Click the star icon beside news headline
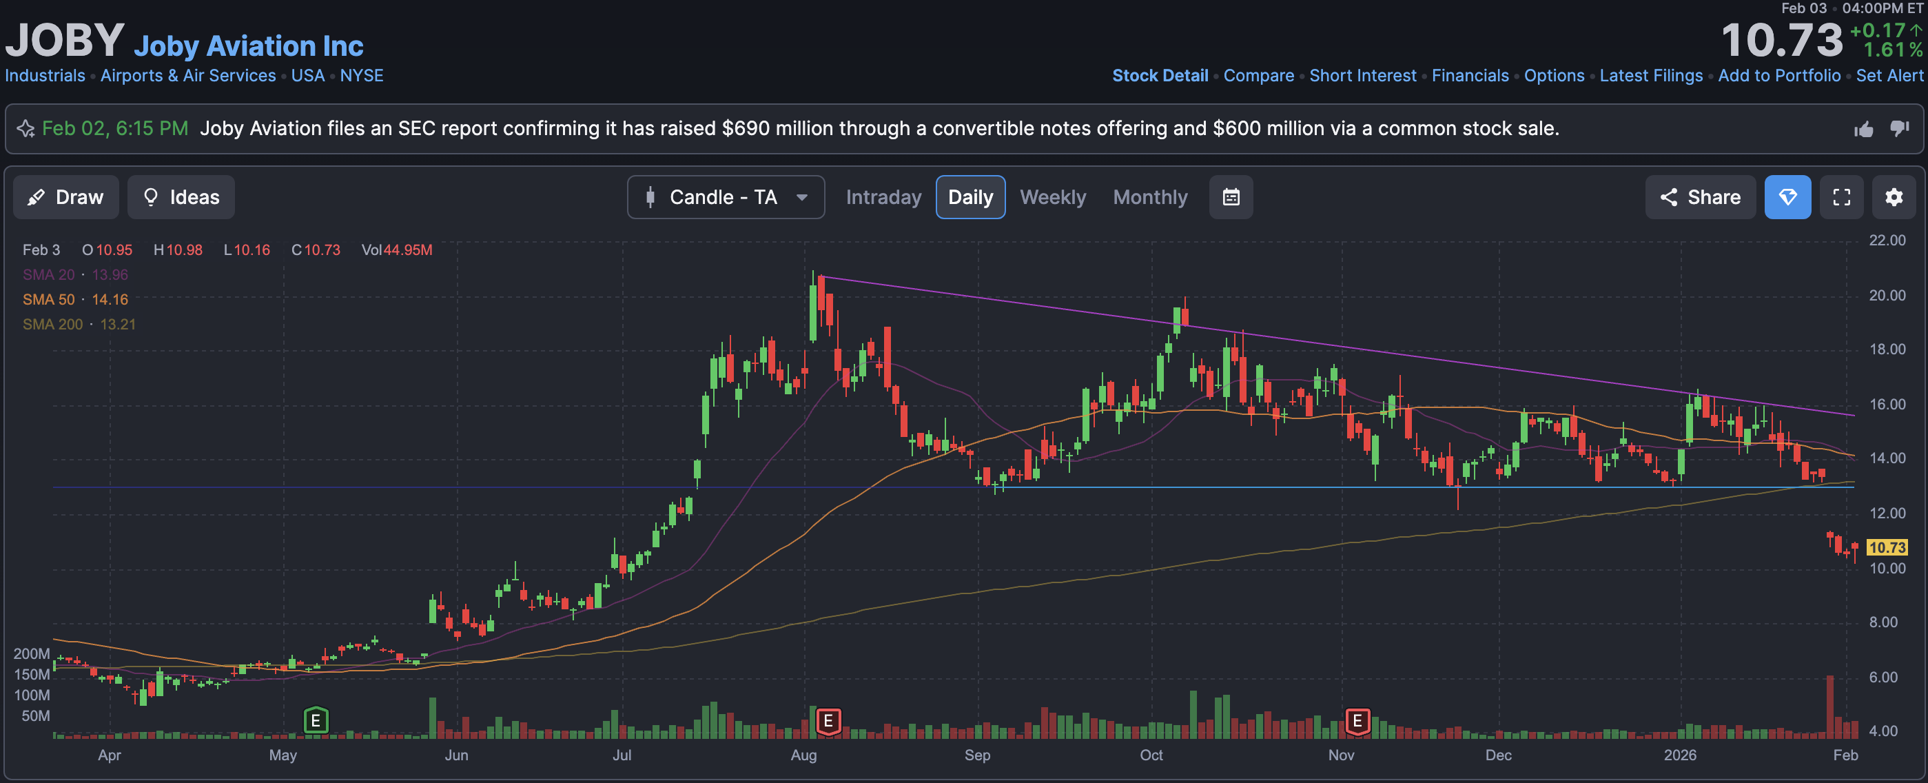 tap(25, 129)
